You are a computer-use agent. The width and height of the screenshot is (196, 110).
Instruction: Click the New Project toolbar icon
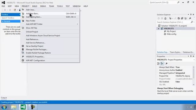[15, 10]
